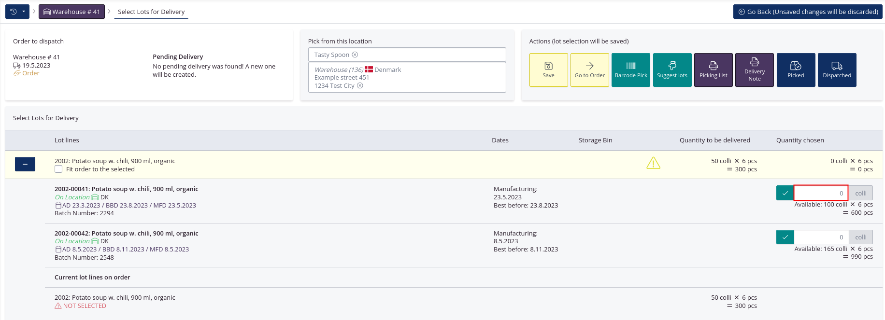Confirm quantity for lot 2002-00042

point(785,237)
